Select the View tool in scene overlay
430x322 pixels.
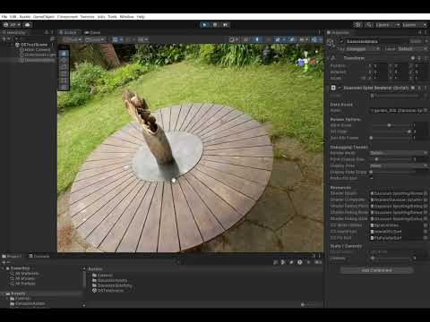pos(64,54)
